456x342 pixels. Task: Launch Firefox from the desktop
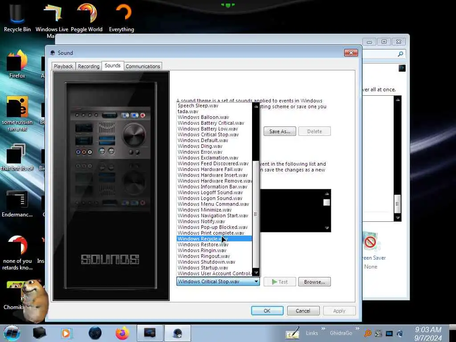[x=17, y=64]
